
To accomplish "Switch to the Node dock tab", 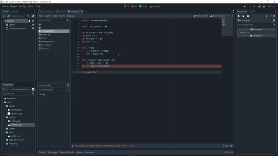I will pos(252,12).
